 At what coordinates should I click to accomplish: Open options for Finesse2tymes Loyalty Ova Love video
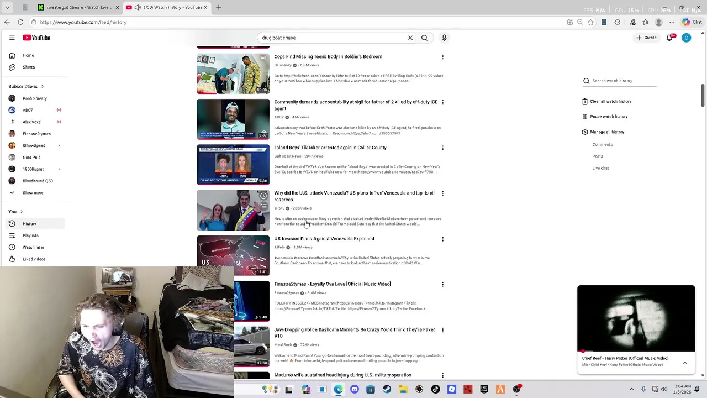(x=442, y=284)
